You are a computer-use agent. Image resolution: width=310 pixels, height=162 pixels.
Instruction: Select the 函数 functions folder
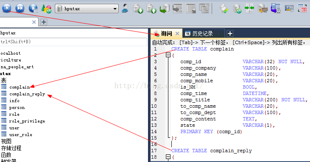[6, 155]
